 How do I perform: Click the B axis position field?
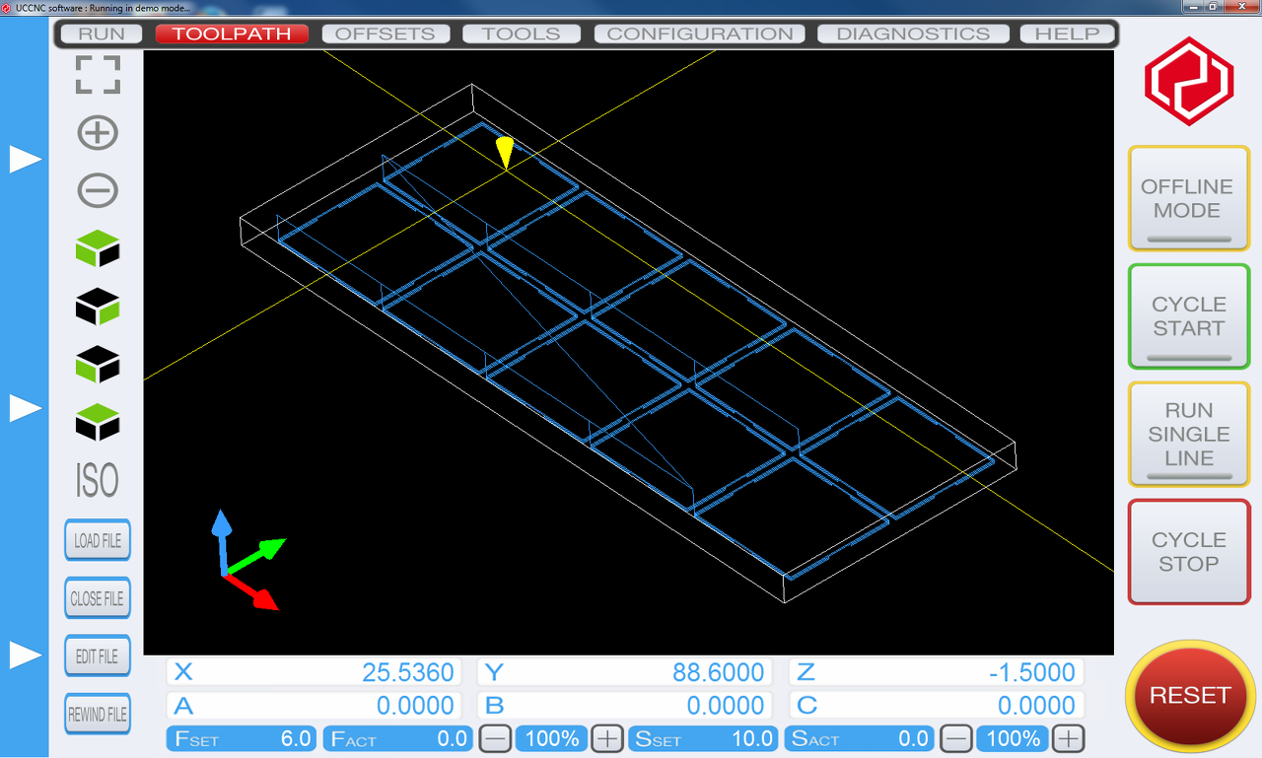[x=623, y=706]
